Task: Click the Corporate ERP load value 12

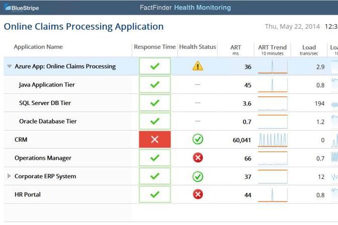Action: (x=321, y=177)
